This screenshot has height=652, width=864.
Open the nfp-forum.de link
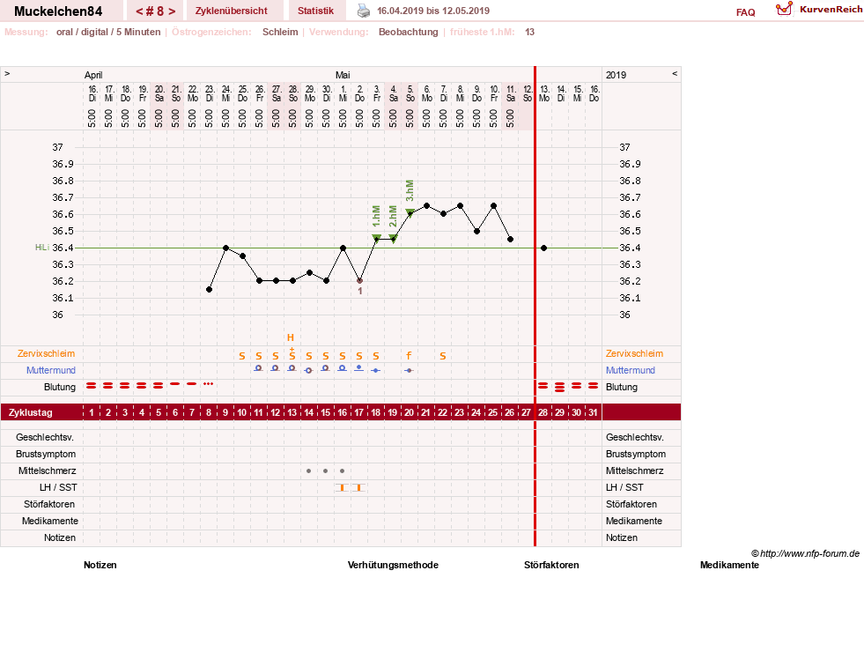click(x=809, y=554)
